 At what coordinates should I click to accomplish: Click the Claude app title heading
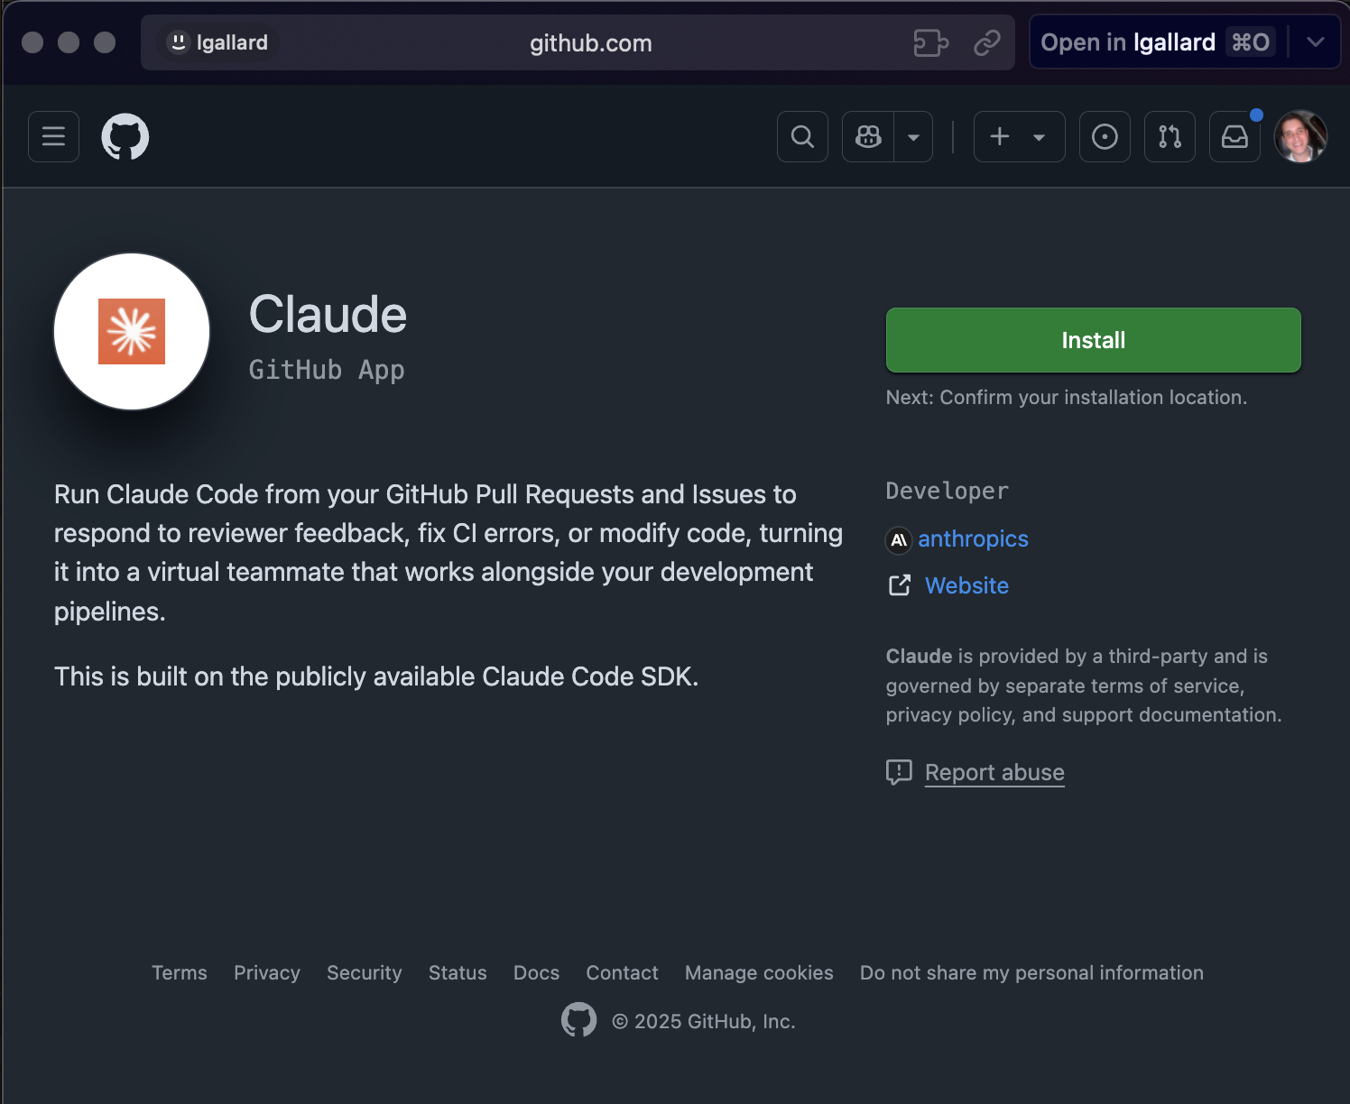point(328,315)
